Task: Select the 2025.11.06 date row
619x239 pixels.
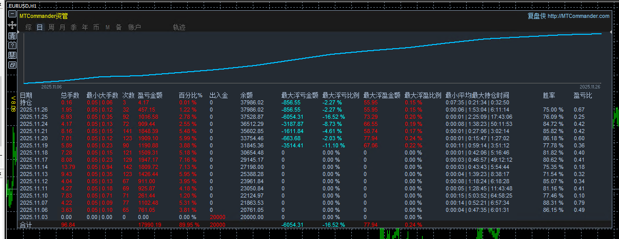Action: [x=34, y=210]
